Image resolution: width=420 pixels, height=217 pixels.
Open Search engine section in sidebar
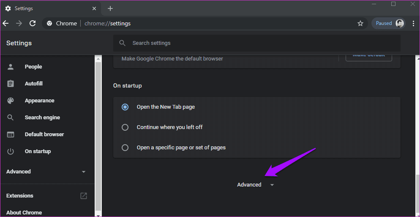pos(42,118)
